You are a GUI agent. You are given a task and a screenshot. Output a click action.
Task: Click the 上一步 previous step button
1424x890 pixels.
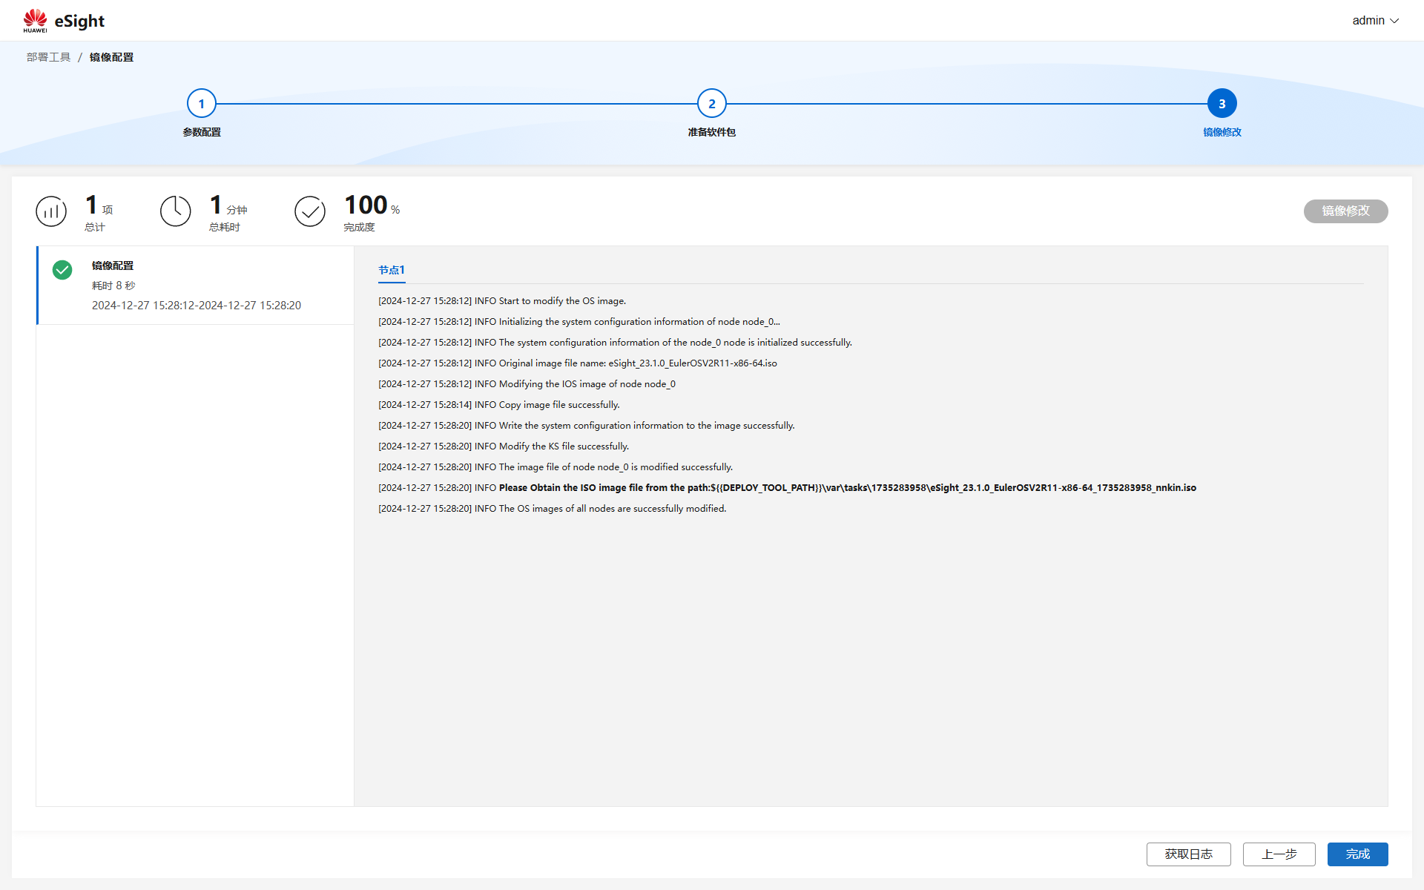1279,854
